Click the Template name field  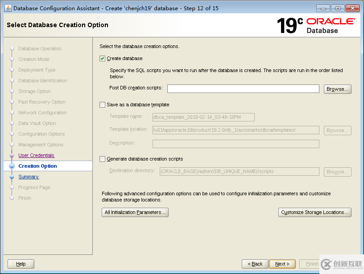coord(203,117)
